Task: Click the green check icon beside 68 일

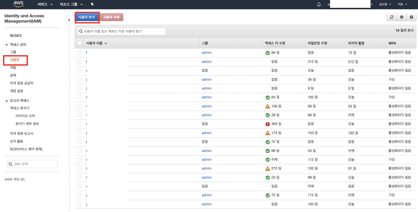Action: click(x=267, y=151)
